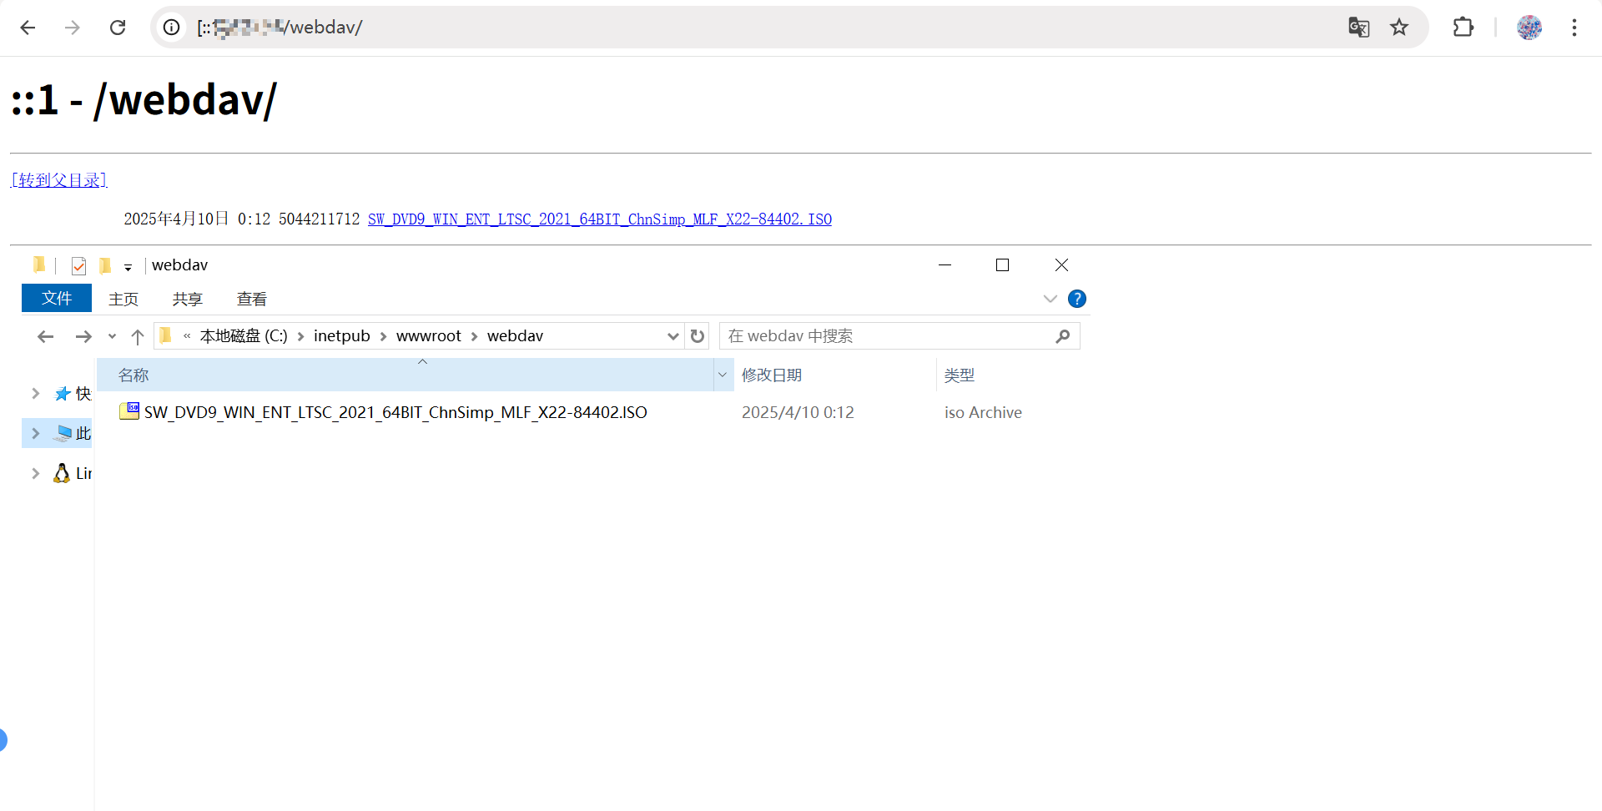This screenshot has width=1602, height=811.
Task: Download the SW_DVD9 ISO link on web page
Action: (599, 219)
